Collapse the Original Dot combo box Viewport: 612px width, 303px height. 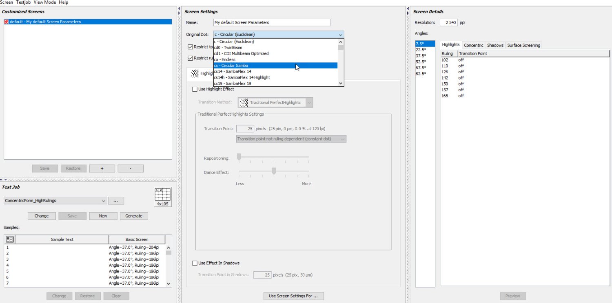(340, 35)
